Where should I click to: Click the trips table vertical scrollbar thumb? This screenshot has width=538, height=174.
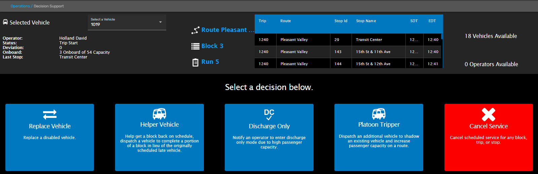[442, 36]
